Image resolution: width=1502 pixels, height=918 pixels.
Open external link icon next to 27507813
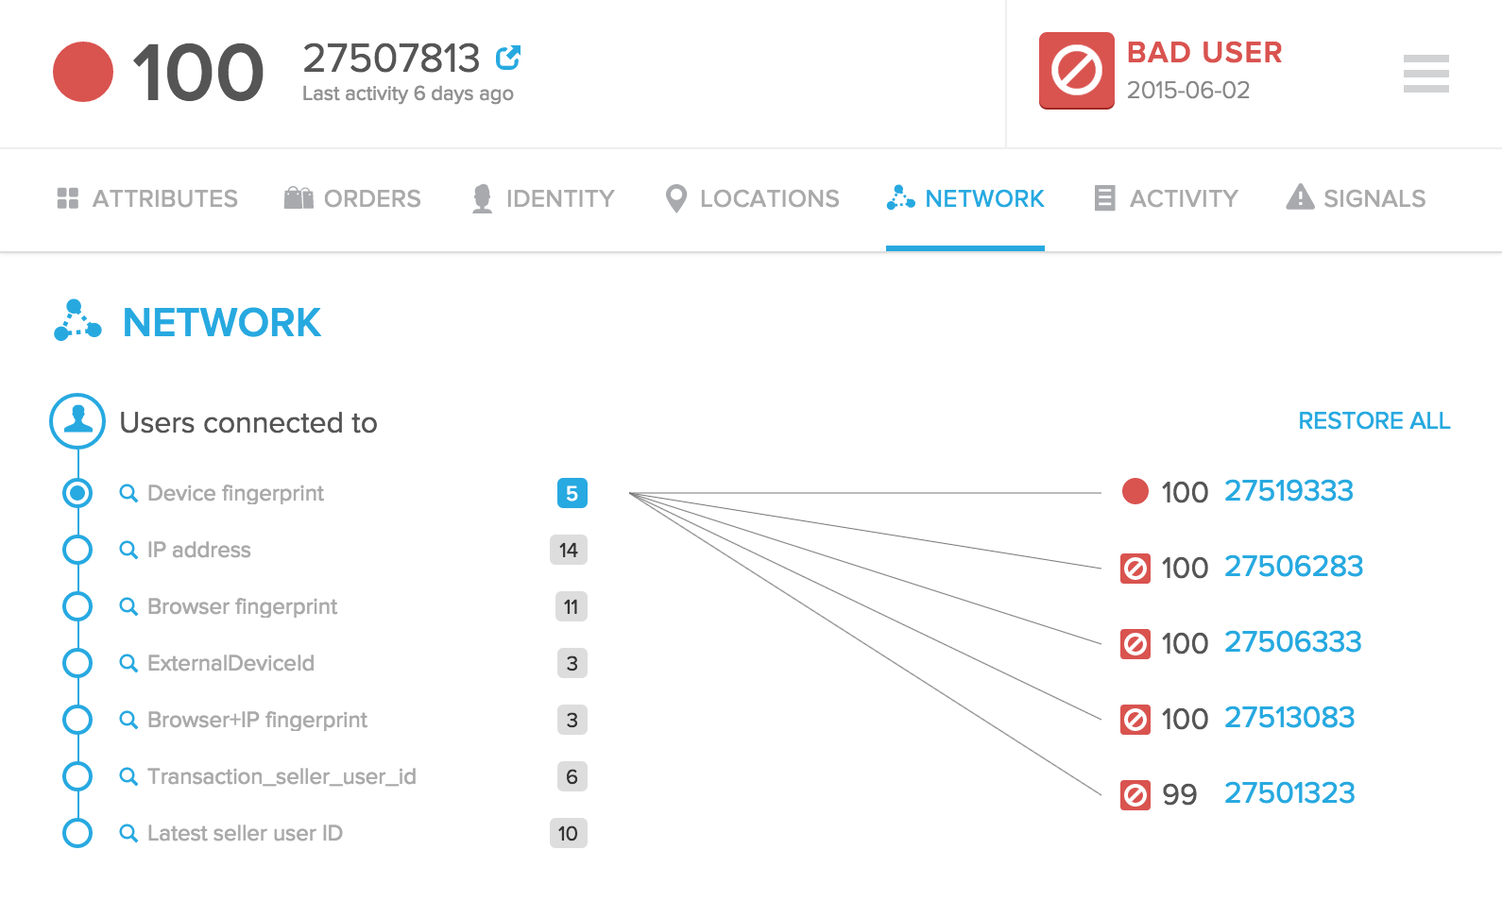[508, 58]
